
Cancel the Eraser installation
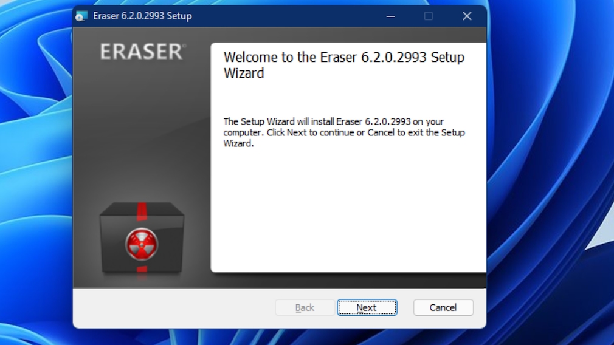[443, 307]
